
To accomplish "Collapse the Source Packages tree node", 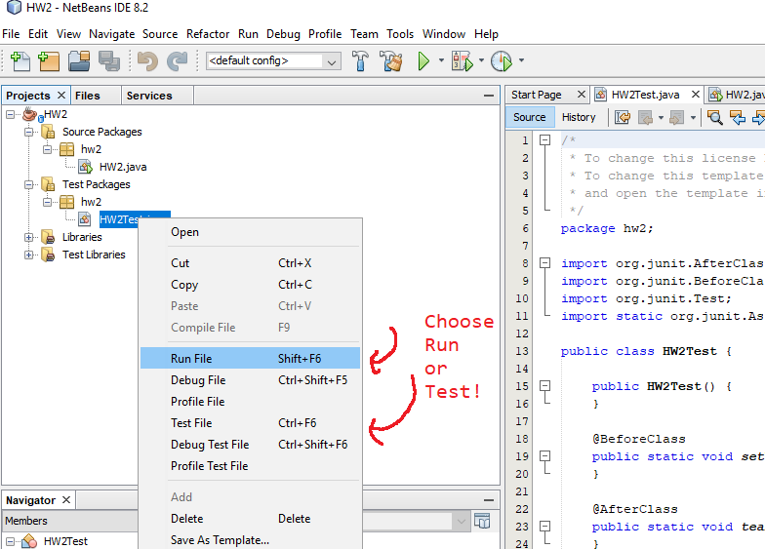I will [x=29, y=133].
